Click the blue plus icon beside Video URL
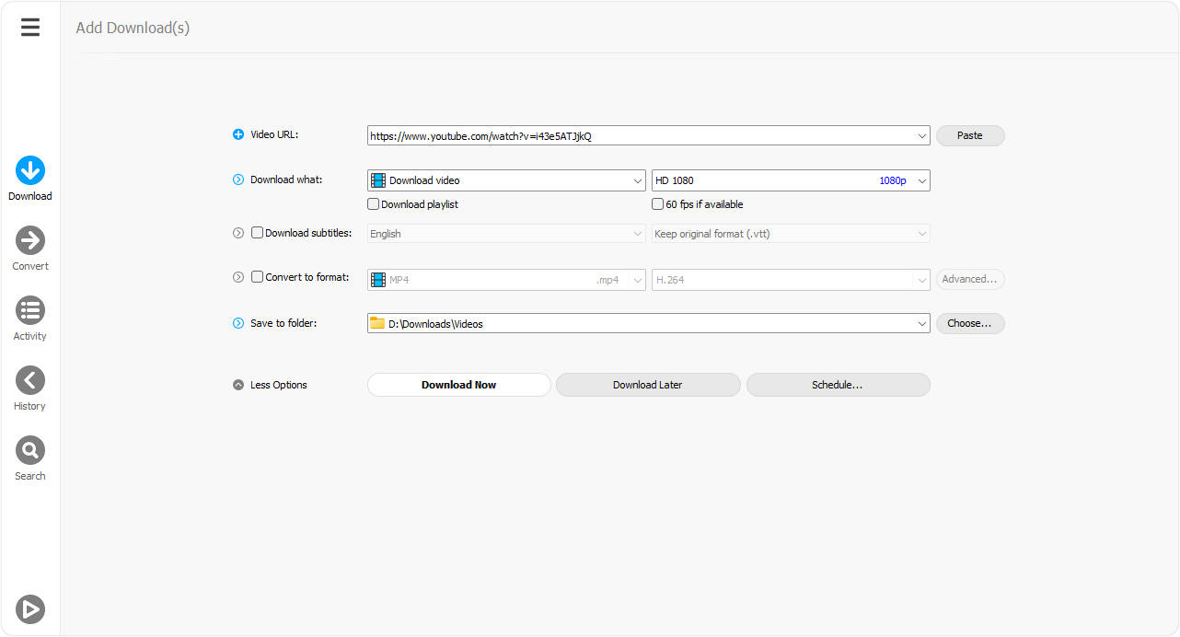Screen dimensions: 1180x637 (237, 133)
